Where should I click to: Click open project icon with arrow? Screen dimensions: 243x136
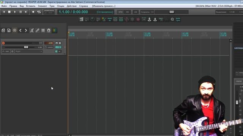9,31
